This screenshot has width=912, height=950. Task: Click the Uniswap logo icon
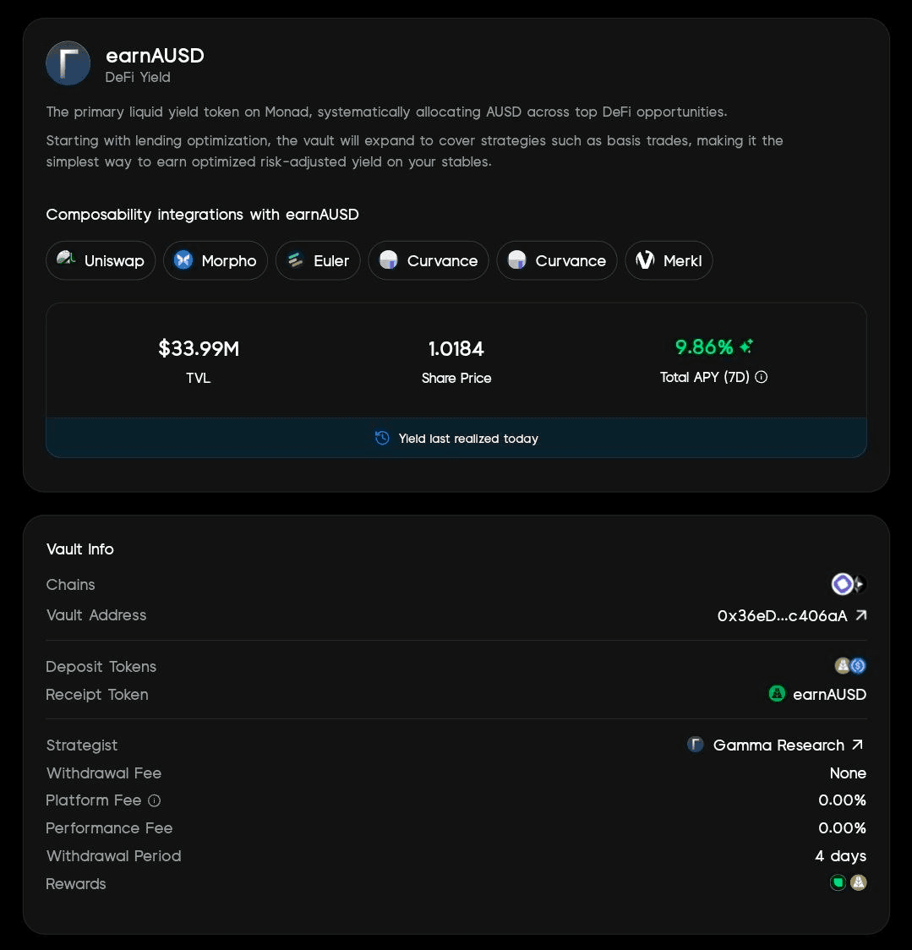pos(65,259)
